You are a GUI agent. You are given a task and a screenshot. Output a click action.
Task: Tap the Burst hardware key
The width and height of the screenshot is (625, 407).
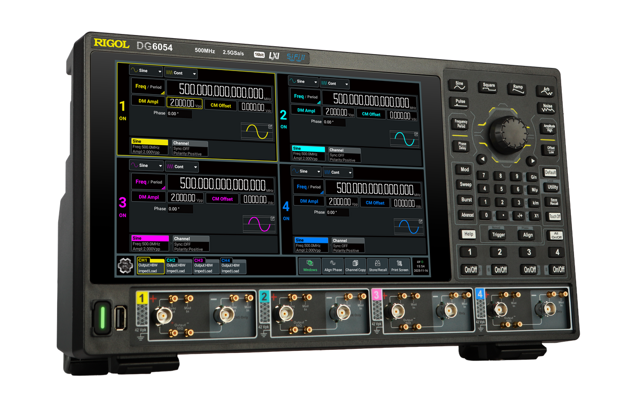tap(466, 200)
